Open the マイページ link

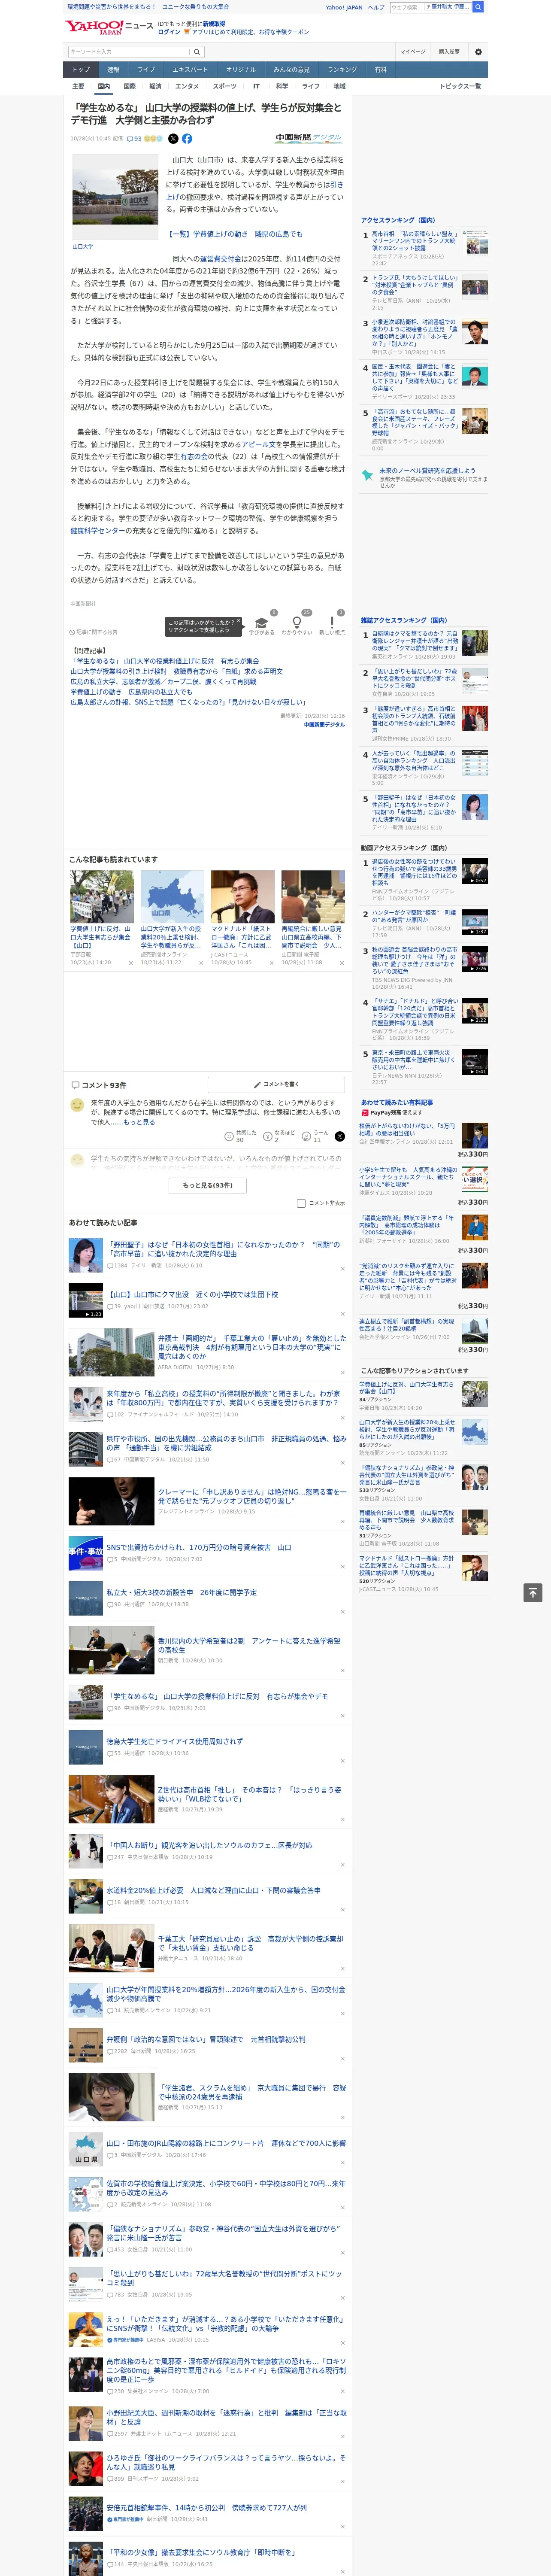[x=412, y=51]
